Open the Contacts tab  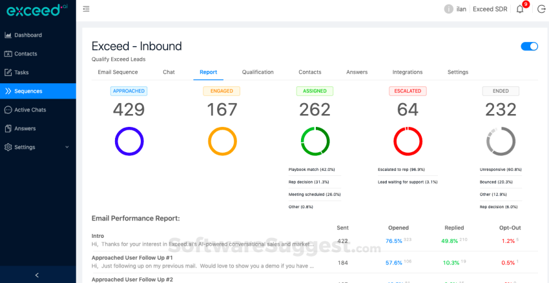tap(310, 72)
